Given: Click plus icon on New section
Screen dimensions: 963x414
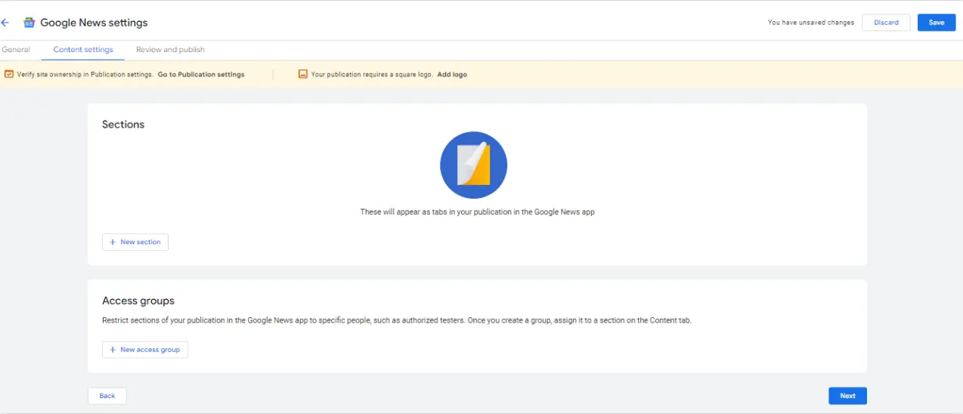Looking at the screenshot, I should click(113, 242).
